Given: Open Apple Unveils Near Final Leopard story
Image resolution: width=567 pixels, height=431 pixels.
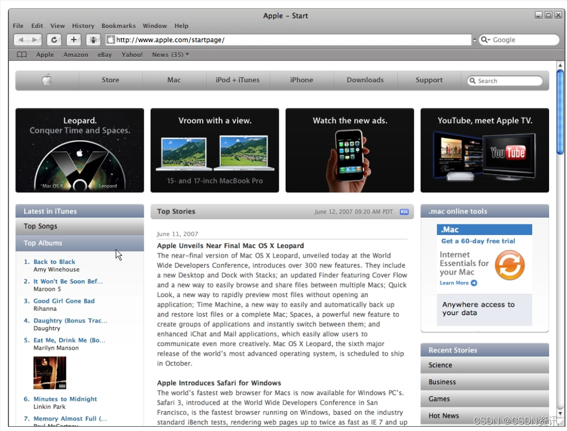Looking at the screenshot, I should [230, 246].
